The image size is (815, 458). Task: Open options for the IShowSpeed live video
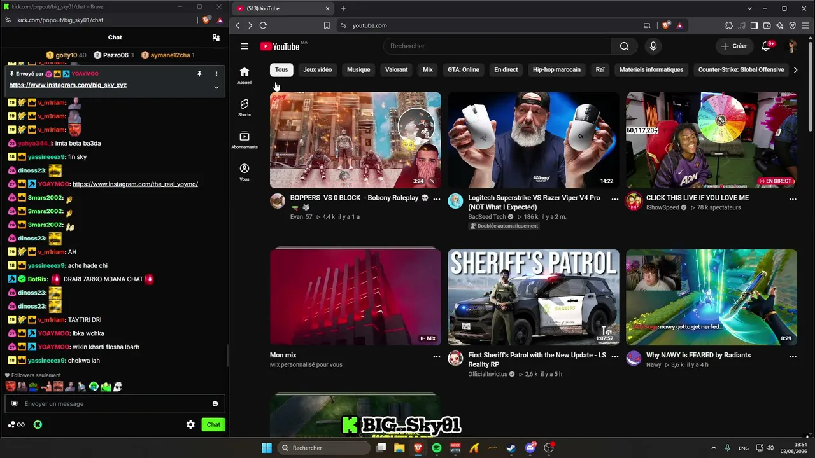coord(793,199)
